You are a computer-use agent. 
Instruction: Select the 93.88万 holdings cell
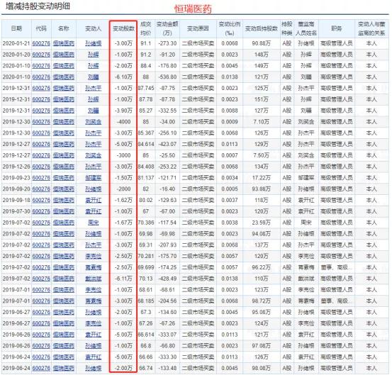click(x=262, y=189)
